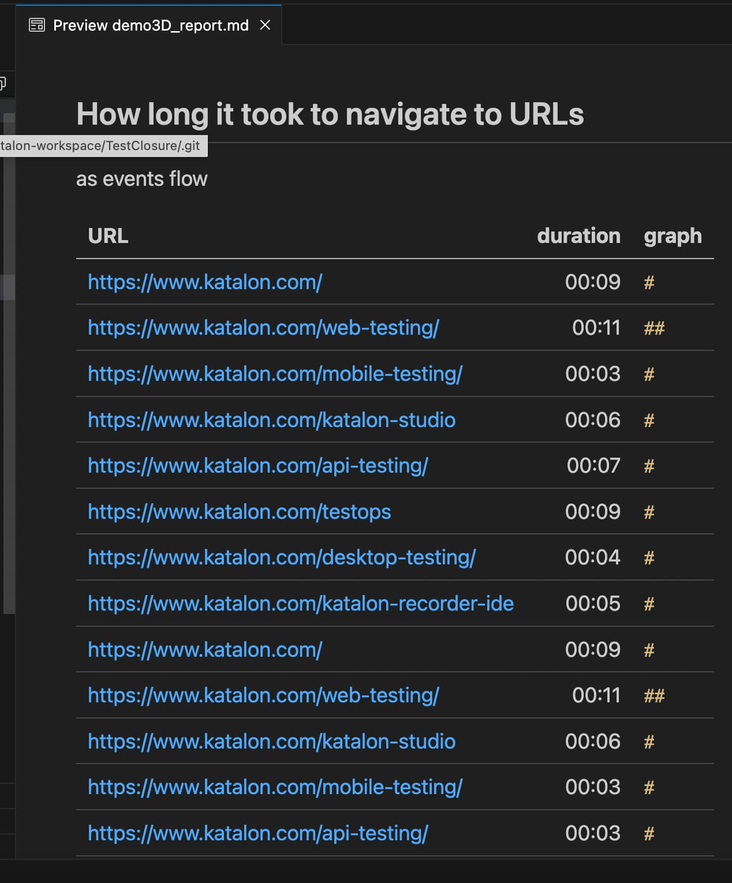
Task: Click the second web-testing link
Action: point(263,695)
